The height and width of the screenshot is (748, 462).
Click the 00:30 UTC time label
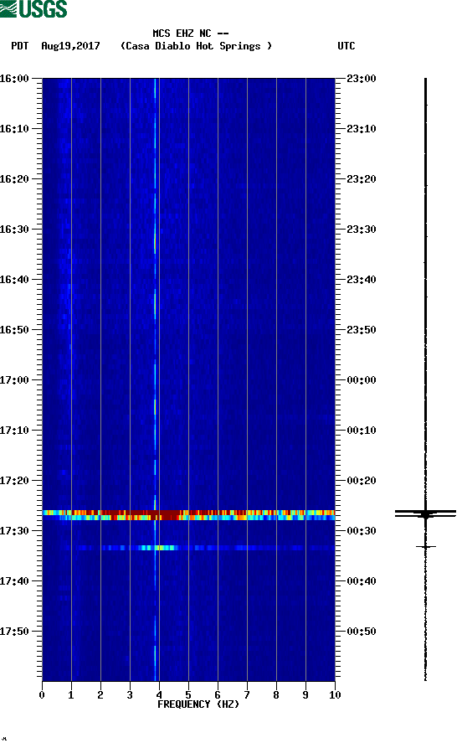[x=362, y=531]
